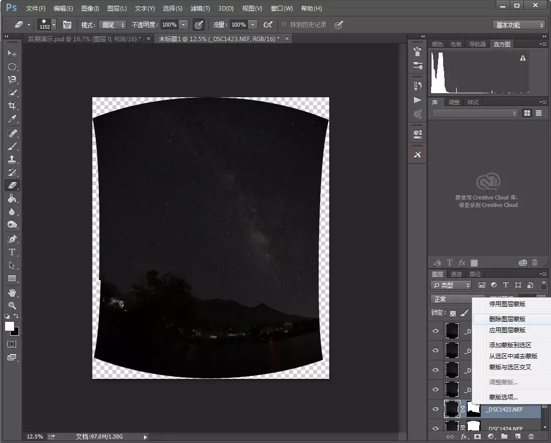This screenshot has height=443, width=551.
Task: Open the library selection dropdown
Action: click(475, 113)
